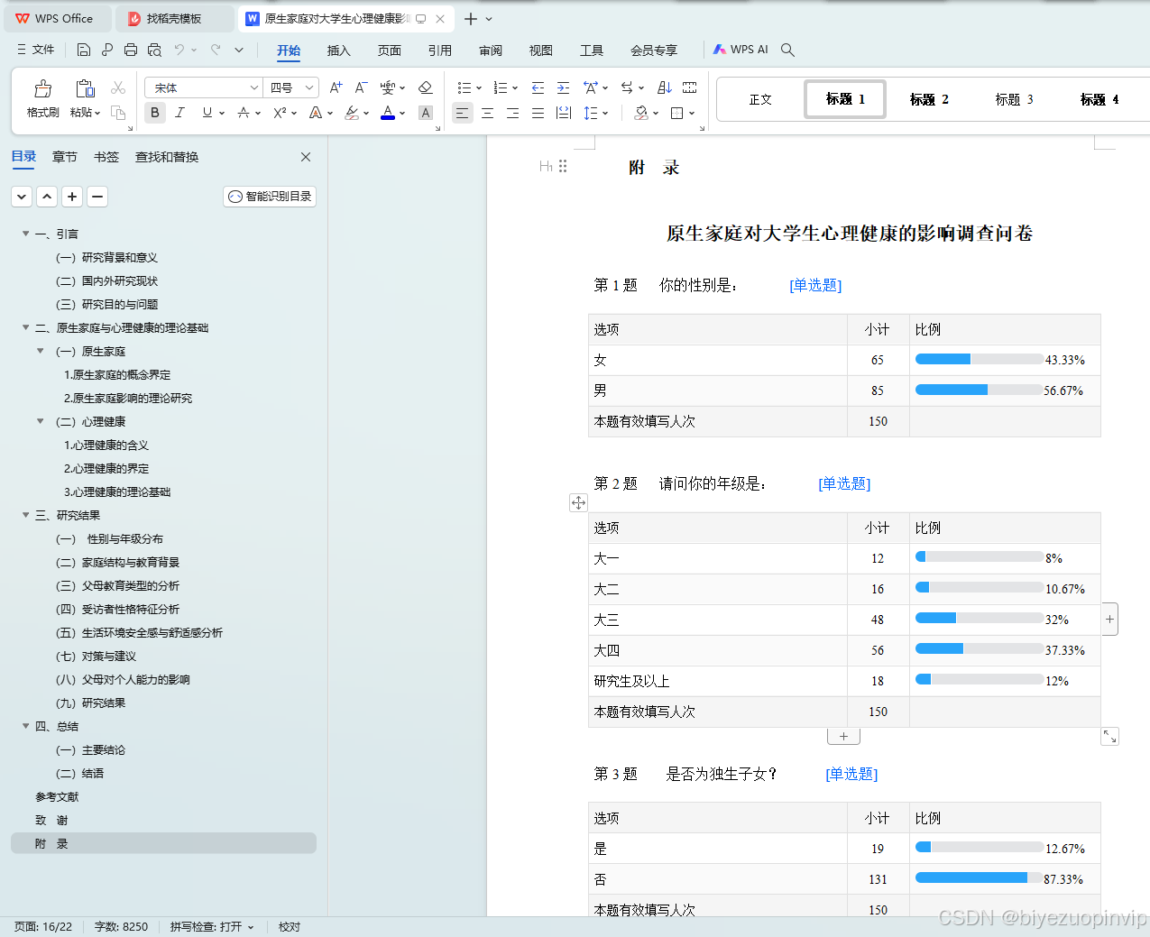
Task: Click the Undo arrow icon
Action: (179, 50)
